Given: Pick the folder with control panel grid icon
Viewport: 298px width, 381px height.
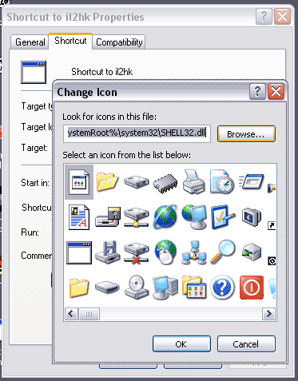Looking at the screenshot, I should point(194,288).
